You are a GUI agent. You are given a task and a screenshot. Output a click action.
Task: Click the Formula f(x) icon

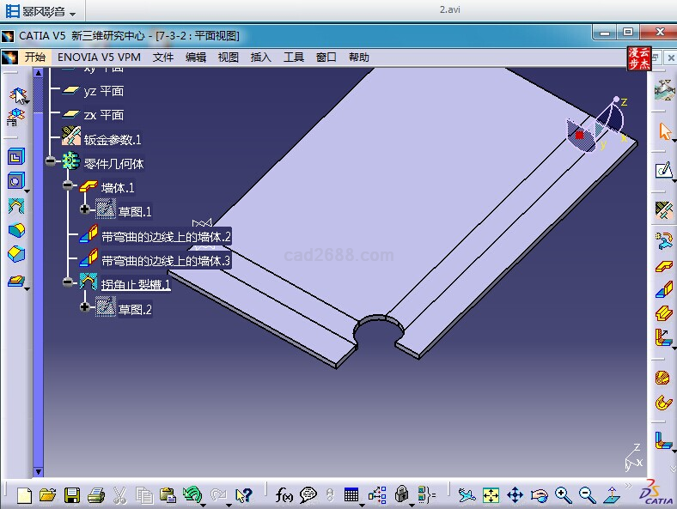(x=284, y=495)
